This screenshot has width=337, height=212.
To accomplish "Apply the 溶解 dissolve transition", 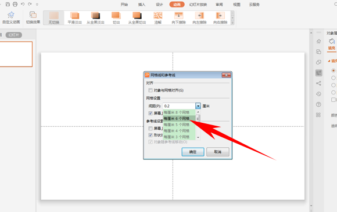I will pyautogui.click(x=158, y=18).
